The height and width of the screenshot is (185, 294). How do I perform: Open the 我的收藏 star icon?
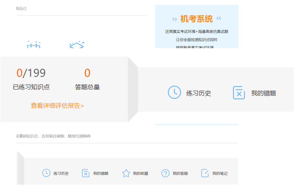click(x=126, y=173)
